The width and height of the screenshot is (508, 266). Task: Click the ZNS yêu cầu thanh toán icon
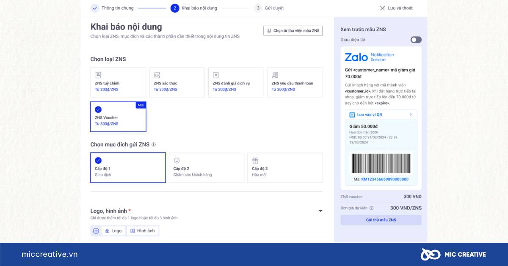pyautogui.click(x=275, y=75)
